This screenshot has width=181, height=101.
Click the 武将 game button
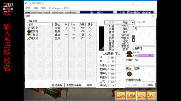tap(131, 96)
